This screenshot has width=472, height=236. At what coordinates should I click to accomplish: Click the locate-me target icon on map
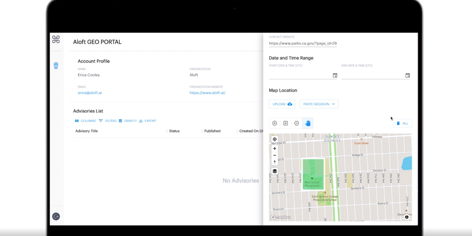point(275,139)
